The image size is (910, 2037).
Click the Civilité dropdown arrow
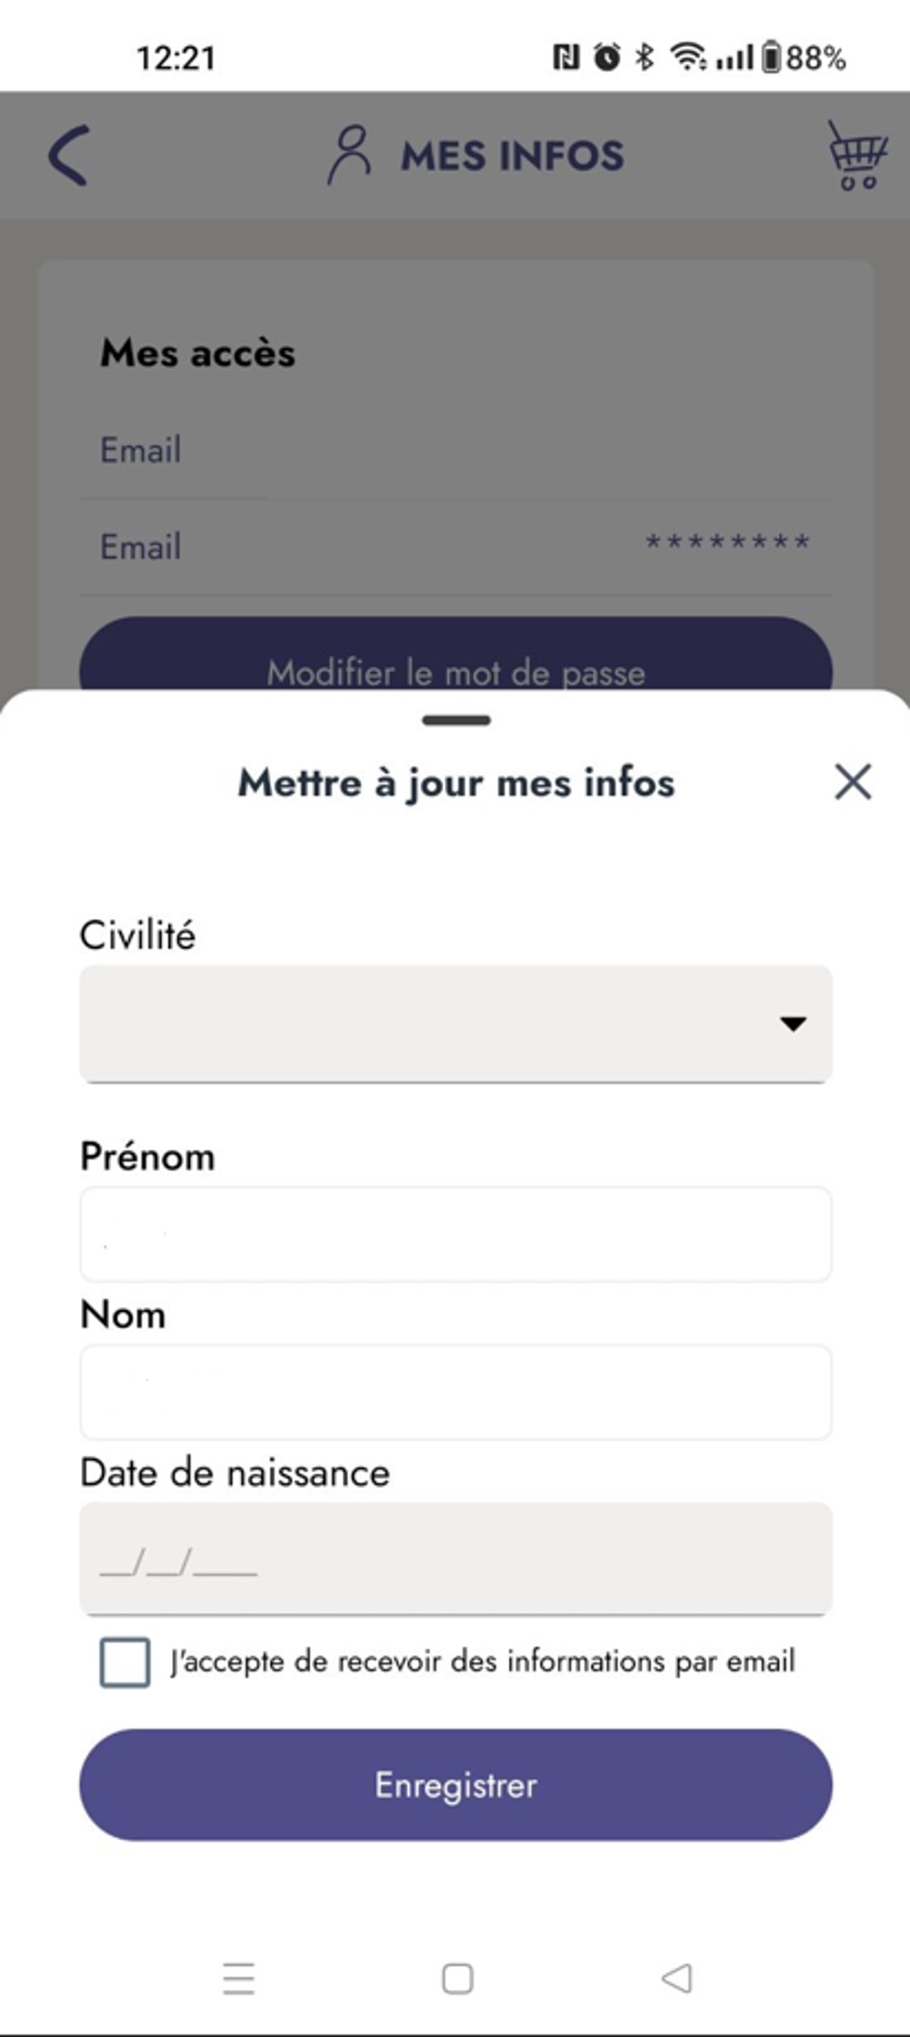pos(793,1024)
